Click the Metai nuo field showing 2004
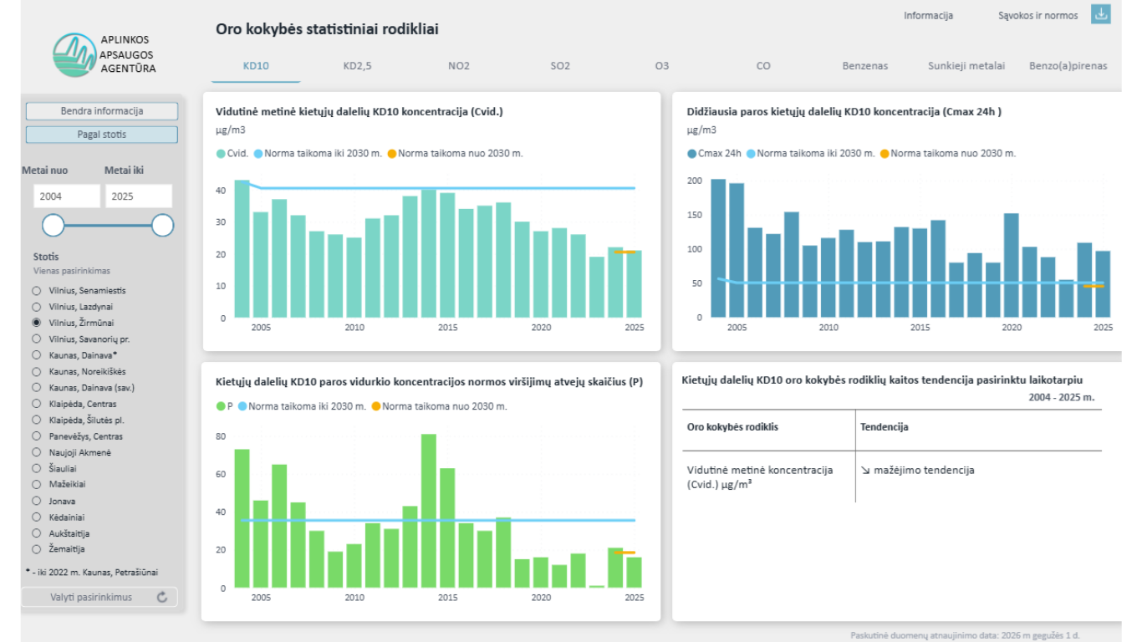 tap(67, 196)
